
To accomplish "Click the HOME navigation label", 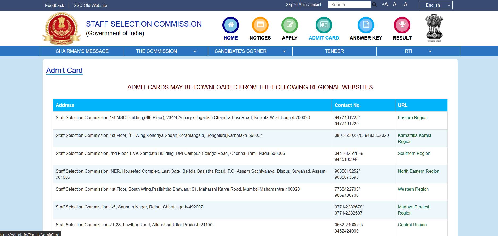I will (x=230, y=38).
